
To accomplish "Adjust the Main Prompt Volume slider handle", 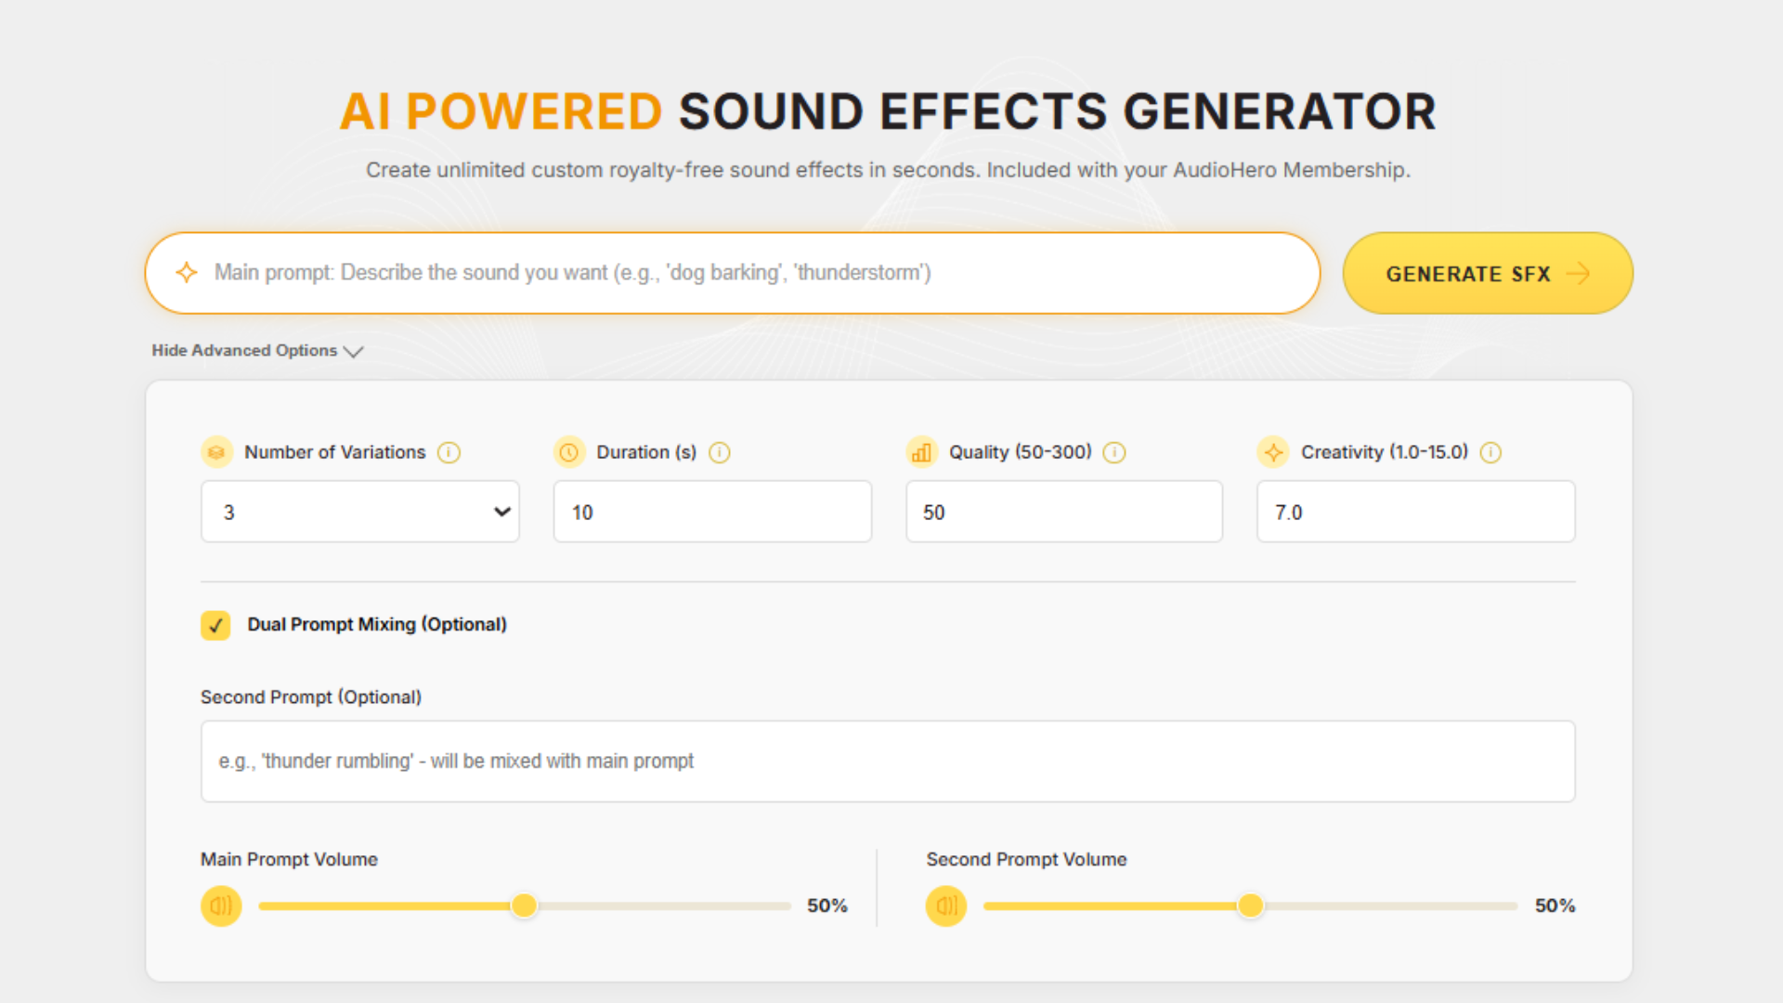I will coord(525,905).
